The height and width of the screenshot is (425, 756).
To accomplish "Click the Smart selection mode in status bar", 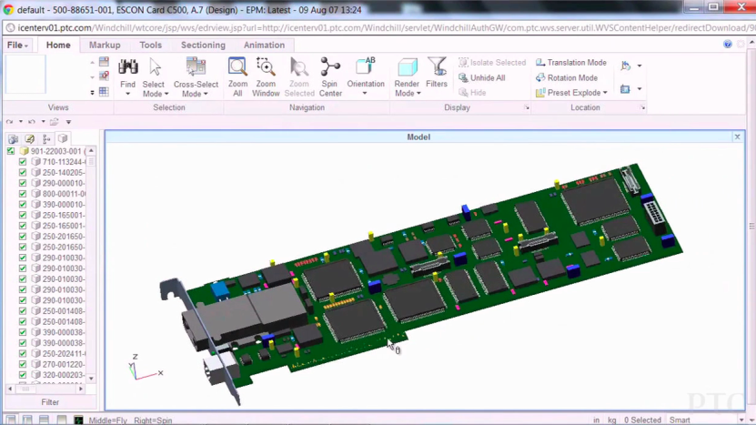I will coord(680,420).
